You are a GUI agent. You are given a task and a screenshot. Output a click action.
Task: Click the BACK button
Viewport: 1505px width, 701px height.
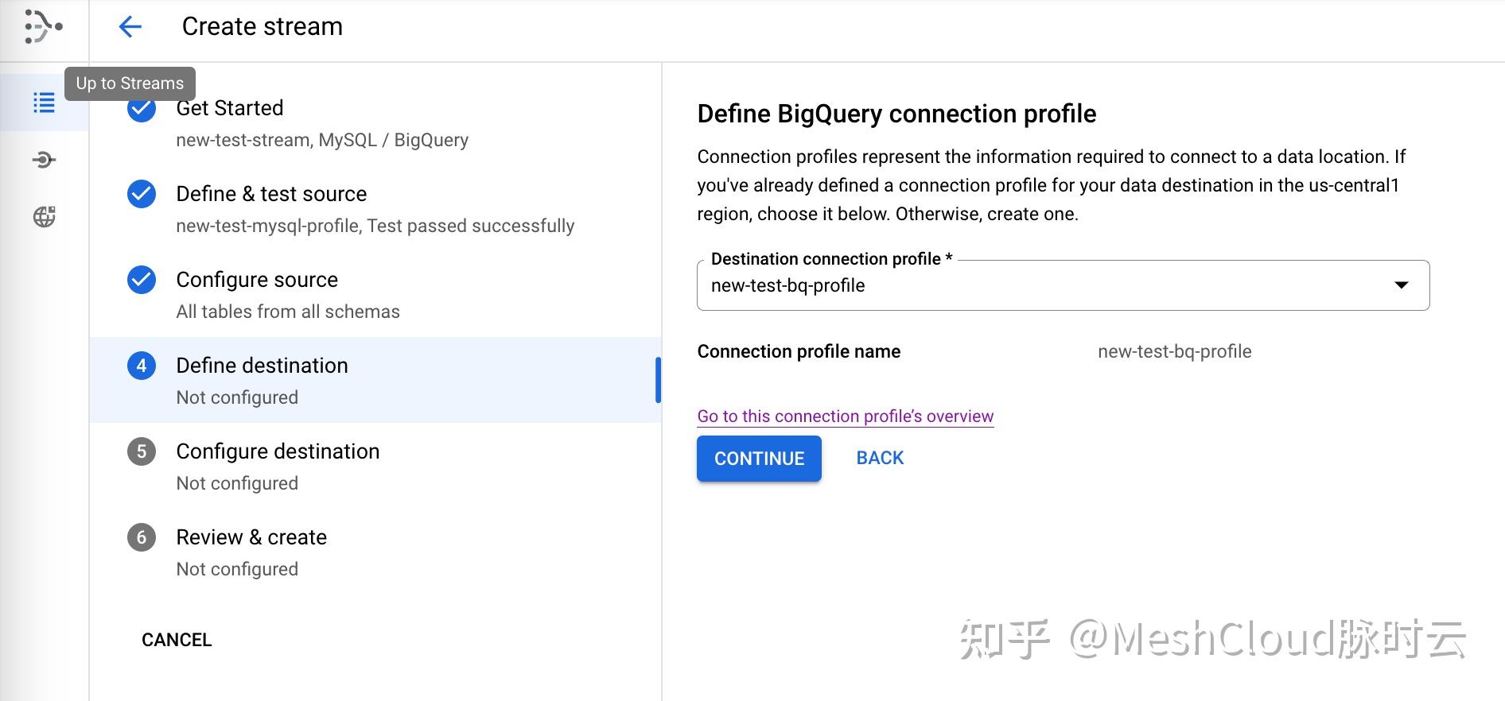(x=879, y=458)
